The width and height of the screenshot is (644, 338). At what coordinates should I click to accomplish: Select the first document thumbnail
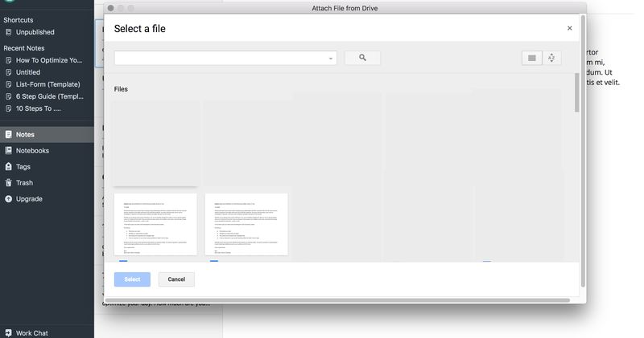pyautogui.click(x=155, y=224)
